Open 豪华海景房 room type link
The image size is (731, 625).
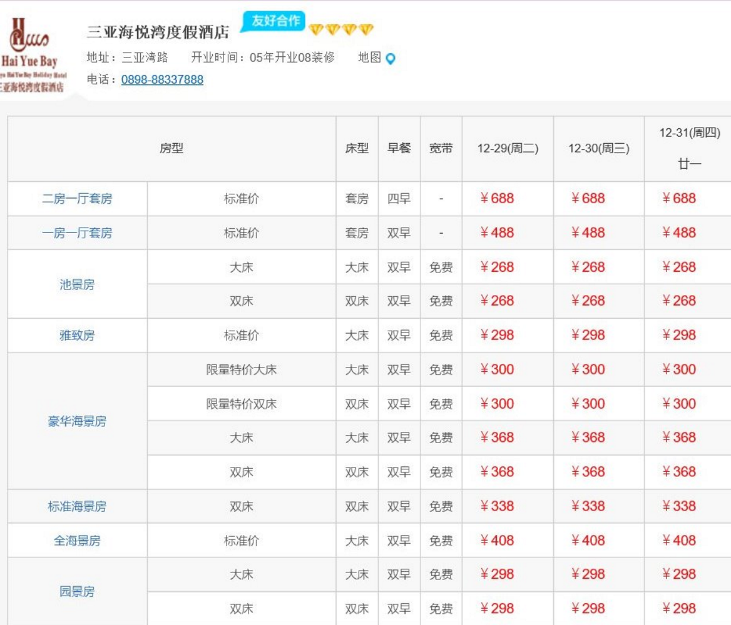[x=78, y=421]
